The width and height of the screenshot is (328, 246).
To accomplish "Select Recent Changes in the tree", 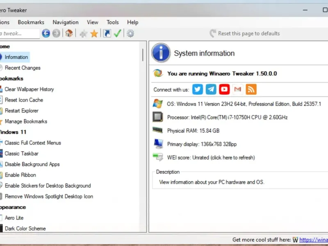I will tap(23, 68).
